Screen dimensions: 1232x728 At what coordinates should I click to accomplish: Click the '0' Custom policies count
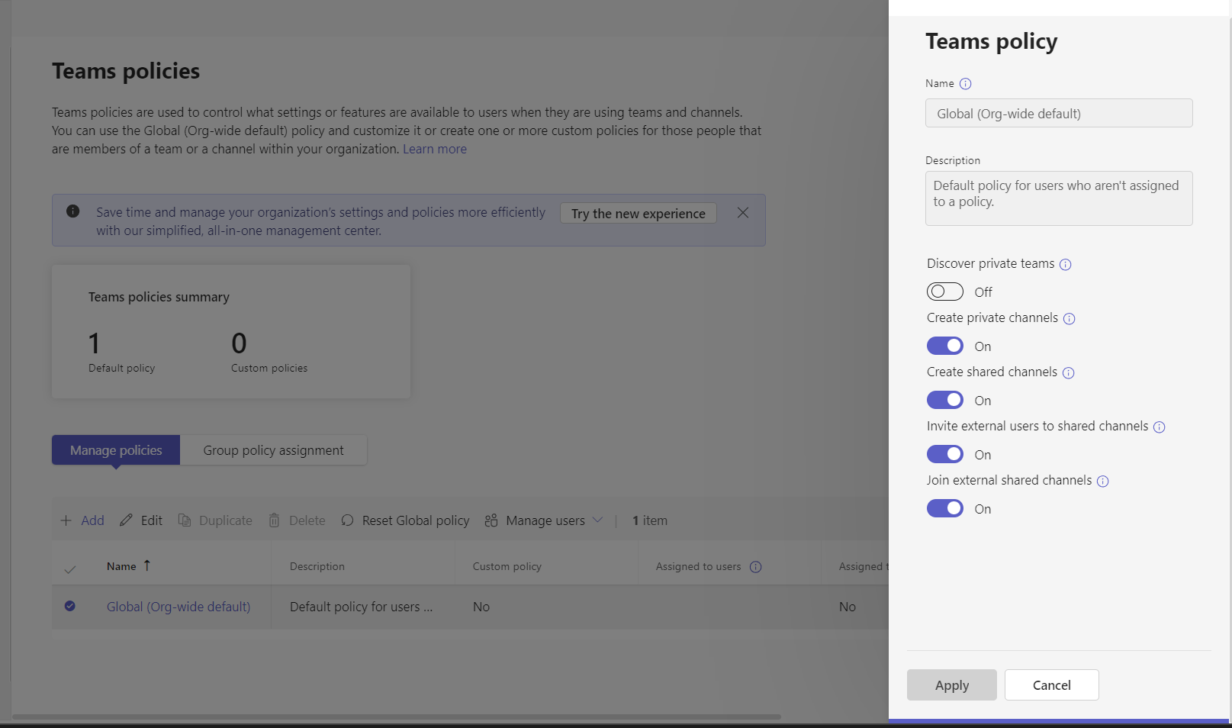240,343
